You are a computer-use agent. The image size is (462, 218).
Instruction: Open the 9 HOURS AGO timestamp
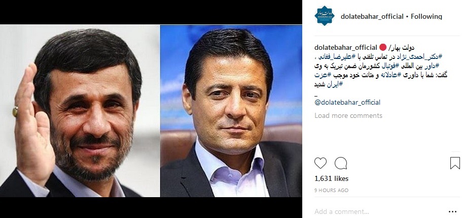click(x=332, y=191)
